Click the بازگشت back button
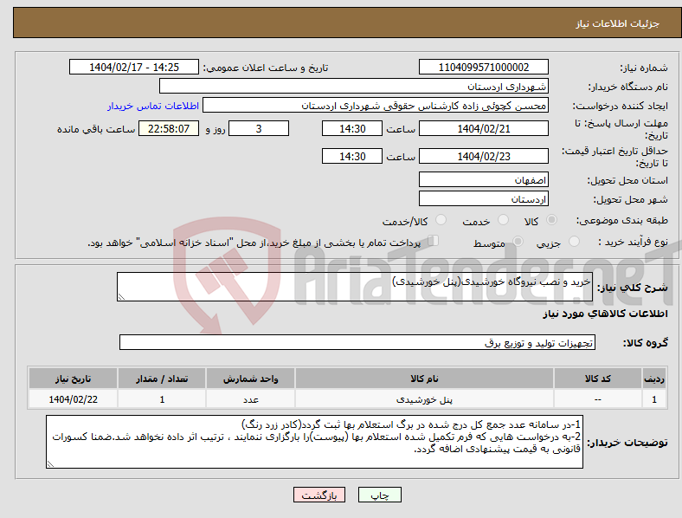The height and width of the screenshot is (518, 682). tap(319, 495)
